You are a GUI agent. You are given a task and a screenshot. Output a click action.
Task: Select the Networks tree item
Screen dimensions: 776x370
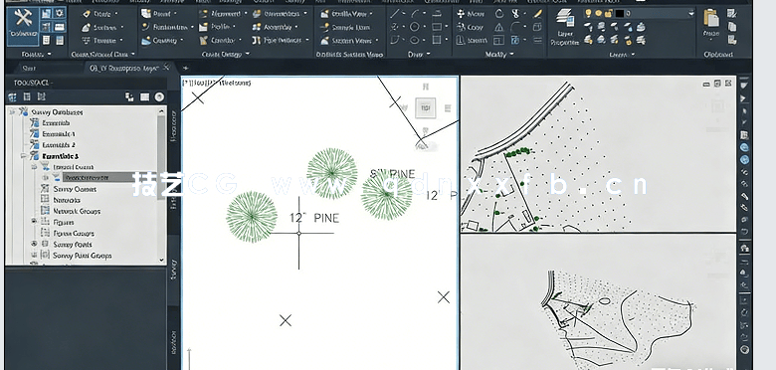click(67, 200)
